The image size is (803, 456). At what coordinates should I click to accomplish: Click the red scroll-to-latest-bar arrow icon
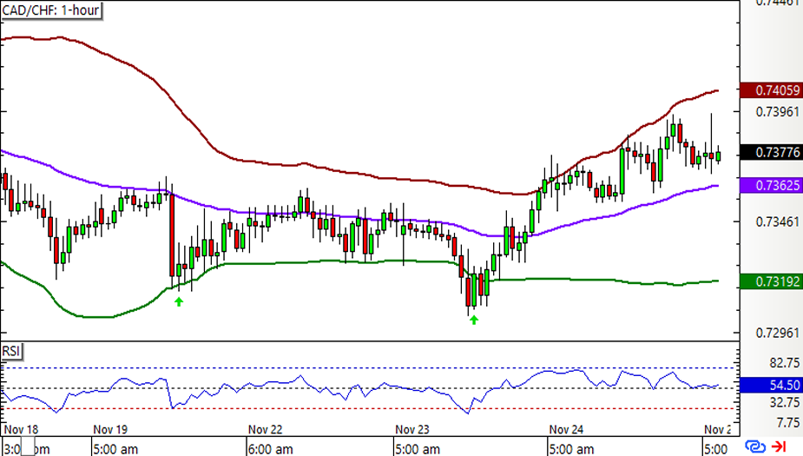pos(779,446)
